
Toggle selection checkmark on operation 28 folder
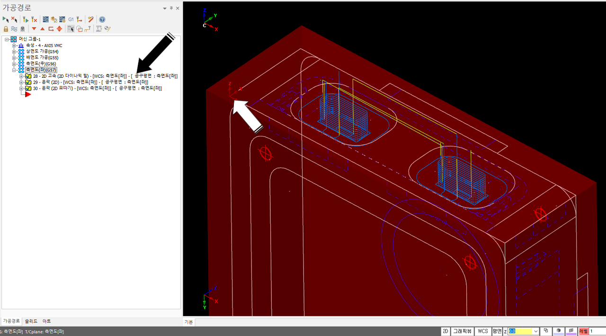(x=28, y=76)
